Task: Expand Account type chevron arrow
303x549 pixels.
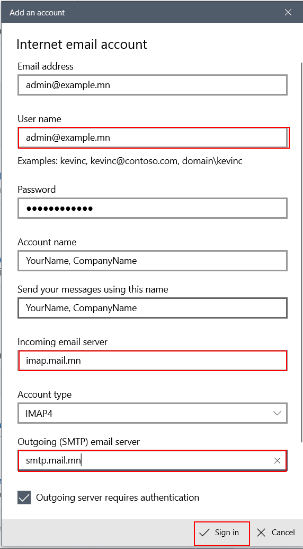Action: 277,414
